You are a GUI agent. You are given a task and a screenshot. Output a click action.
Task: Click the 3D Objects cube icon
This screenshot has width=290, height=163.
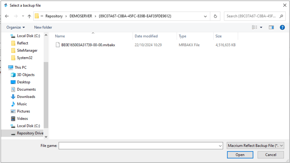[13, 75]
